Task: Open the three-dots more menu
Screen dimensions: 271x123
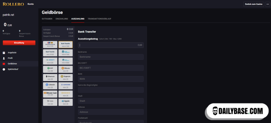Action: pos(268,4)
